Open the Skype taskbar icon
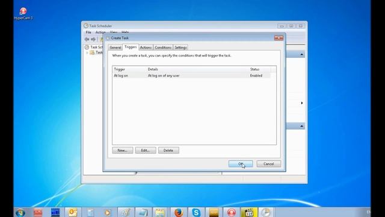Viewport: 385px width, 217px height. pos(196,212)
